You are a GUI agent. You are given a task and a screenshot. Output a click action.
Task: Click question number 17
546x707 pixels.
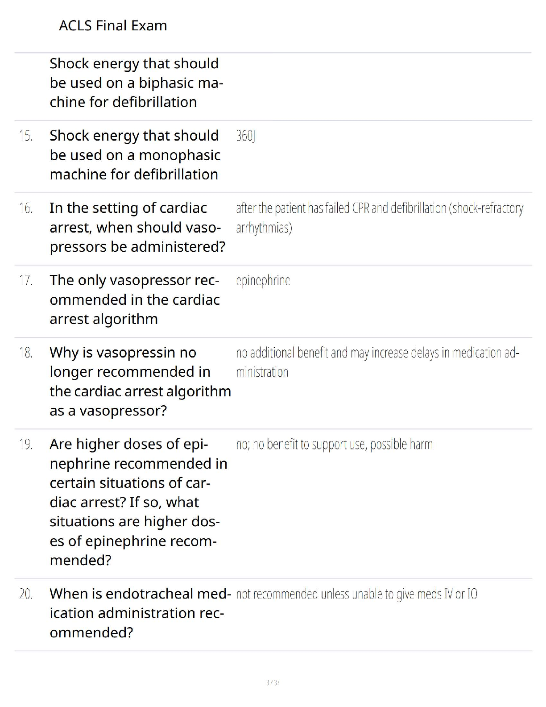tap(26, 280)
